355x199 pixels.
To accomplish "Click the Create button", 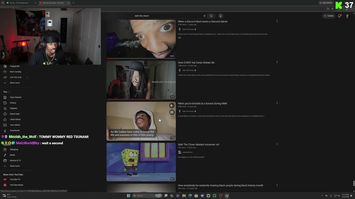I will pos(329,16).
